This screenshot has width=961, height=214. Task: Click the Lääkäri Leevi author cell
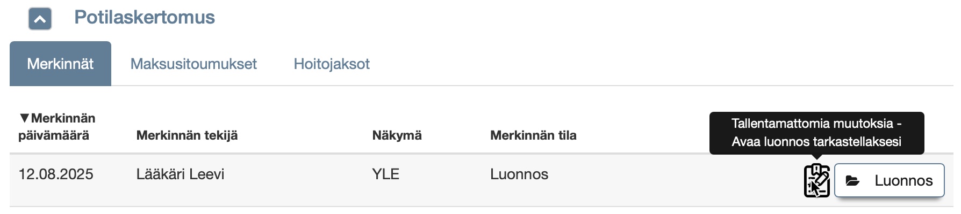180,174
